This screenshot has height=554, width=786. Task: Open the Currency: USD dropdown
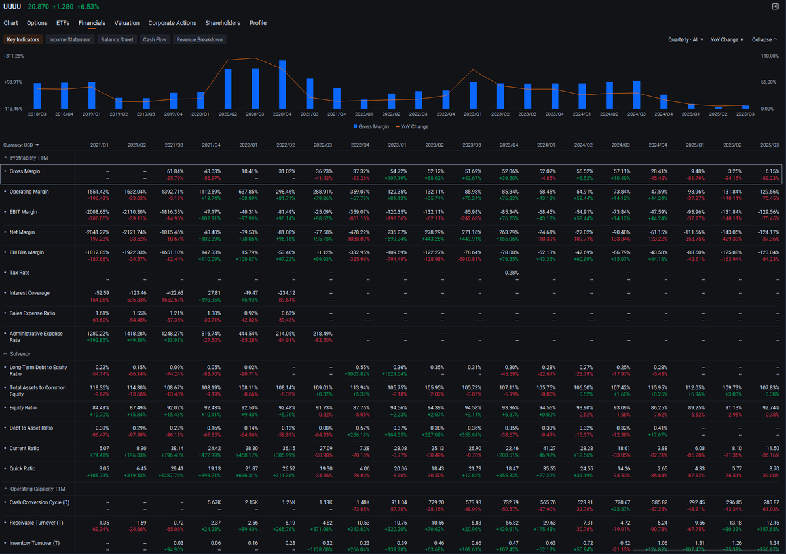[21, 145]
